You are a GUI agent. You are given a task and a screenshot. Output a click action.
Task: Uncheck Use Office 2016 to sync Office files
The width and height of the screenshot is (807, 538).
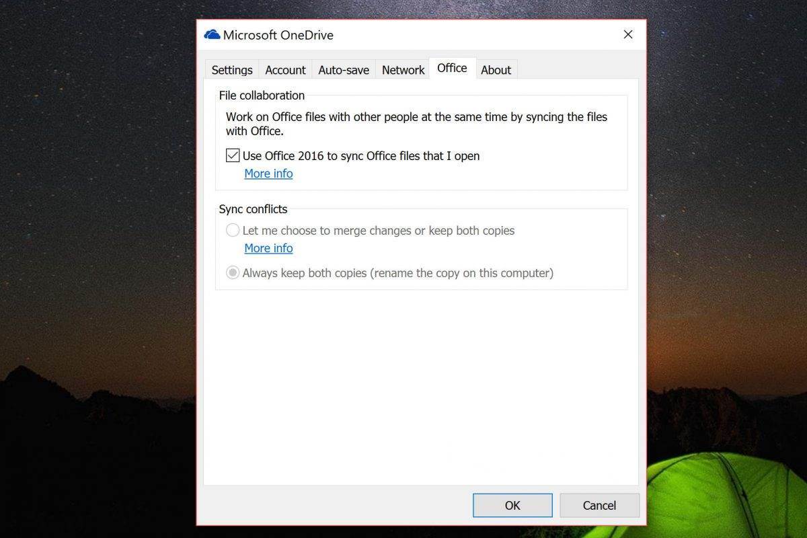232,155
